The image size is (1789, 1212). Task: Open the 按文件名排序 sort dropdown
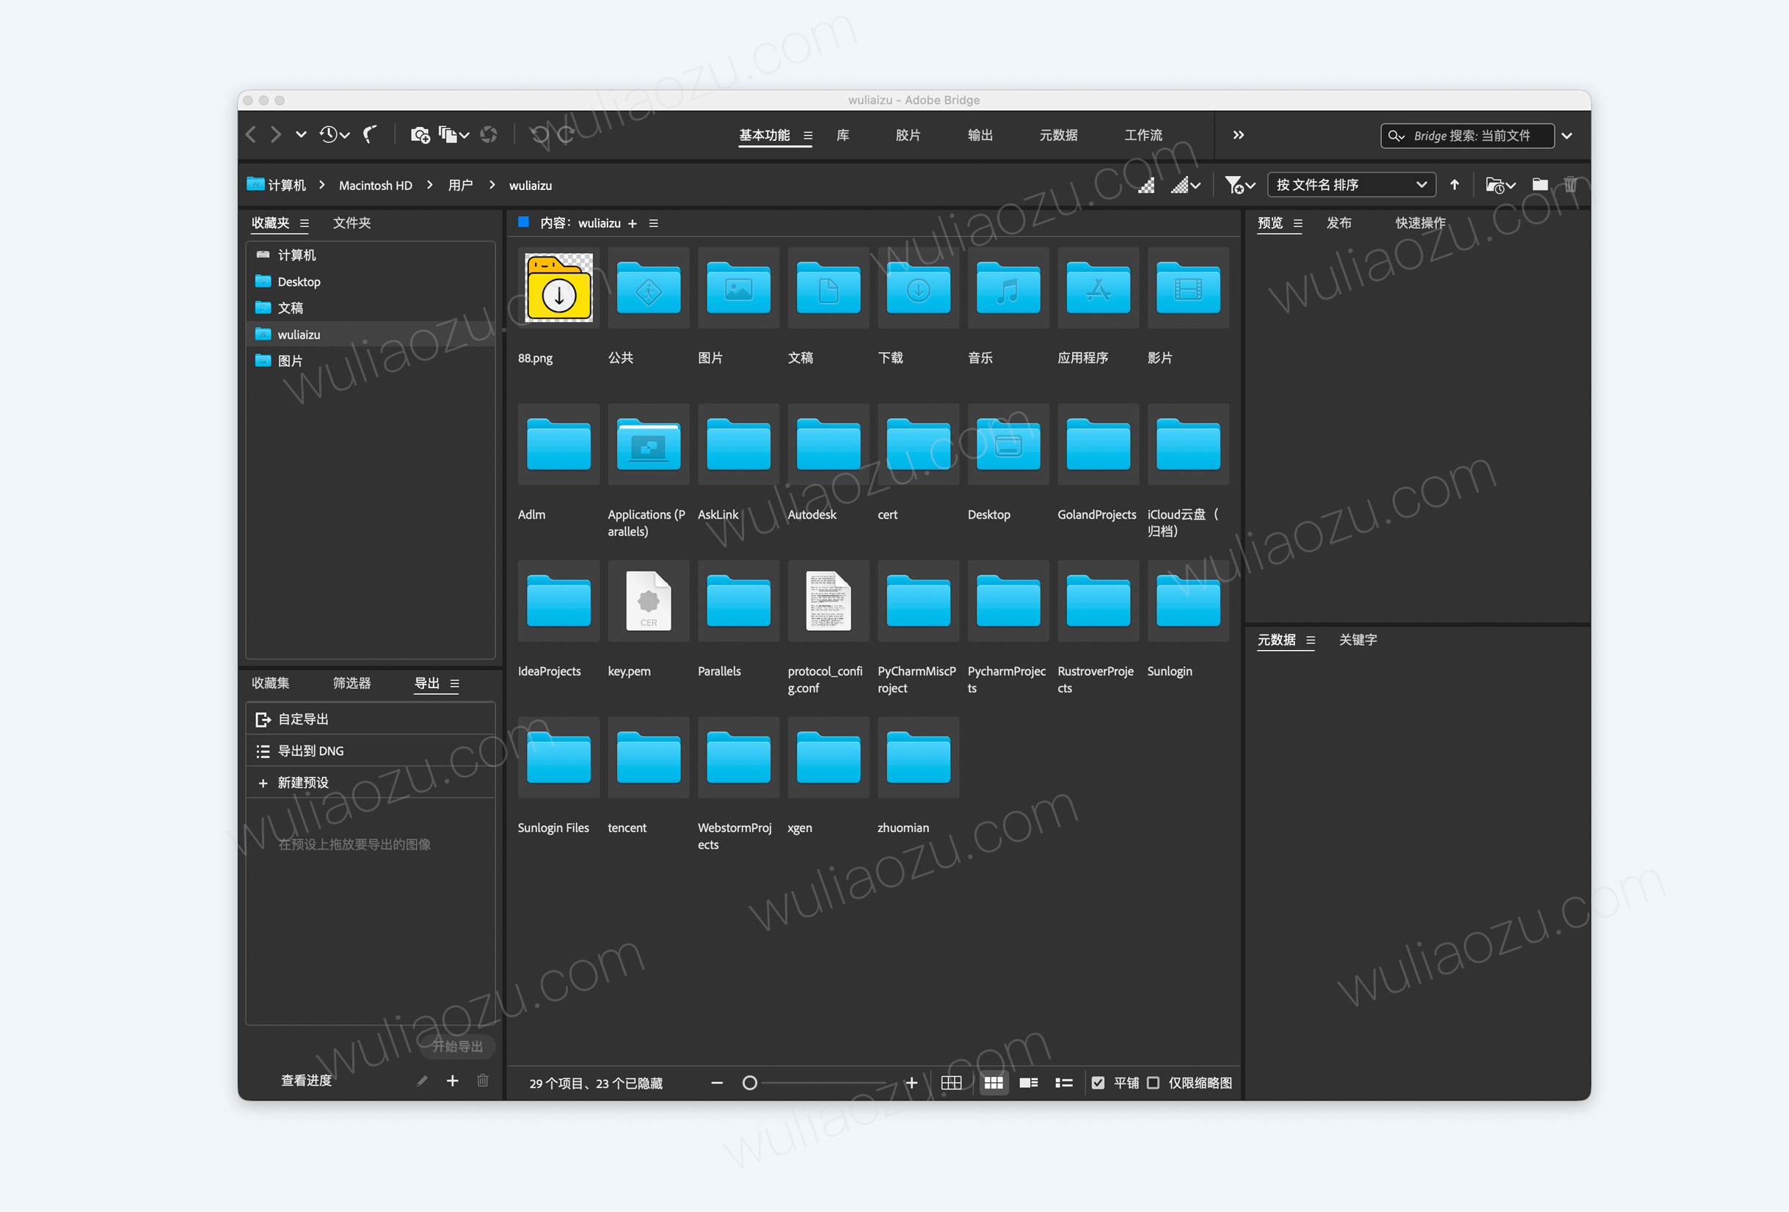coord(1351,185)
